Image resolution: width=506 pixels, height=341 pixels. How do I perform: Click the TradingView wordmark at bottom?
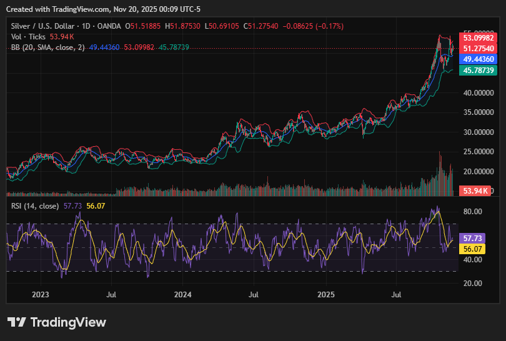(68, 322)
